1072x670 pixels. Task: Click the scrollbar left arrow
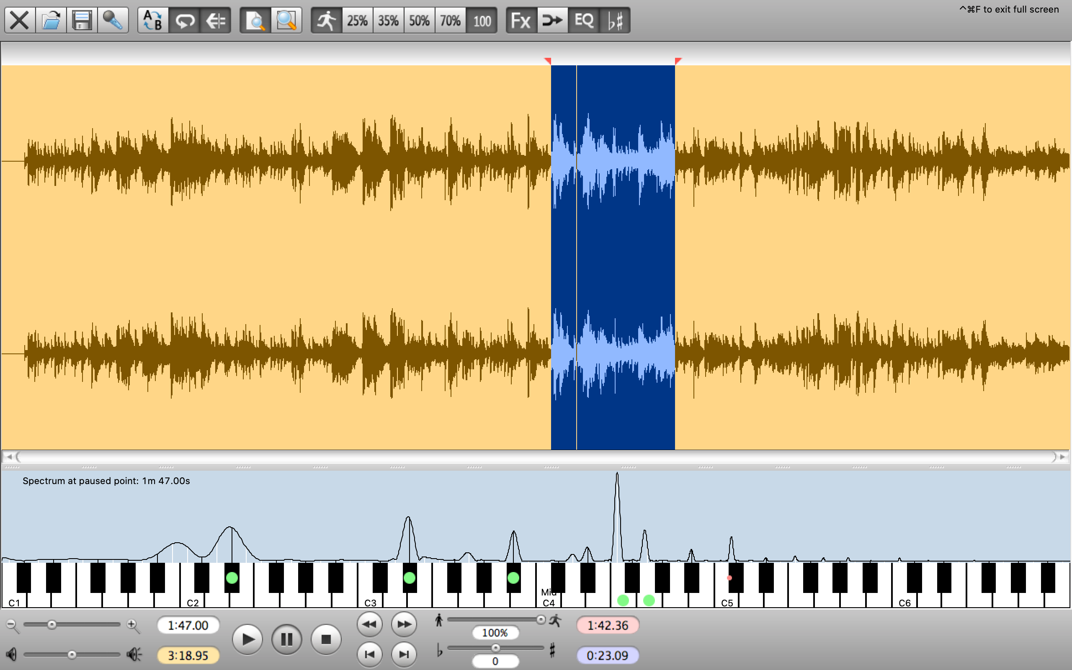[8, 456]
